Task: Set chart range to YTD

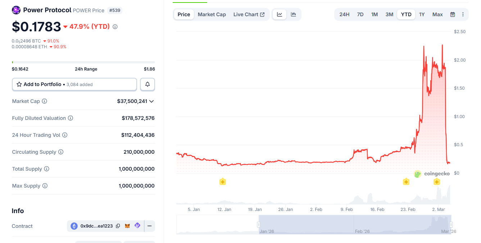Action: [x=406, y=14]
